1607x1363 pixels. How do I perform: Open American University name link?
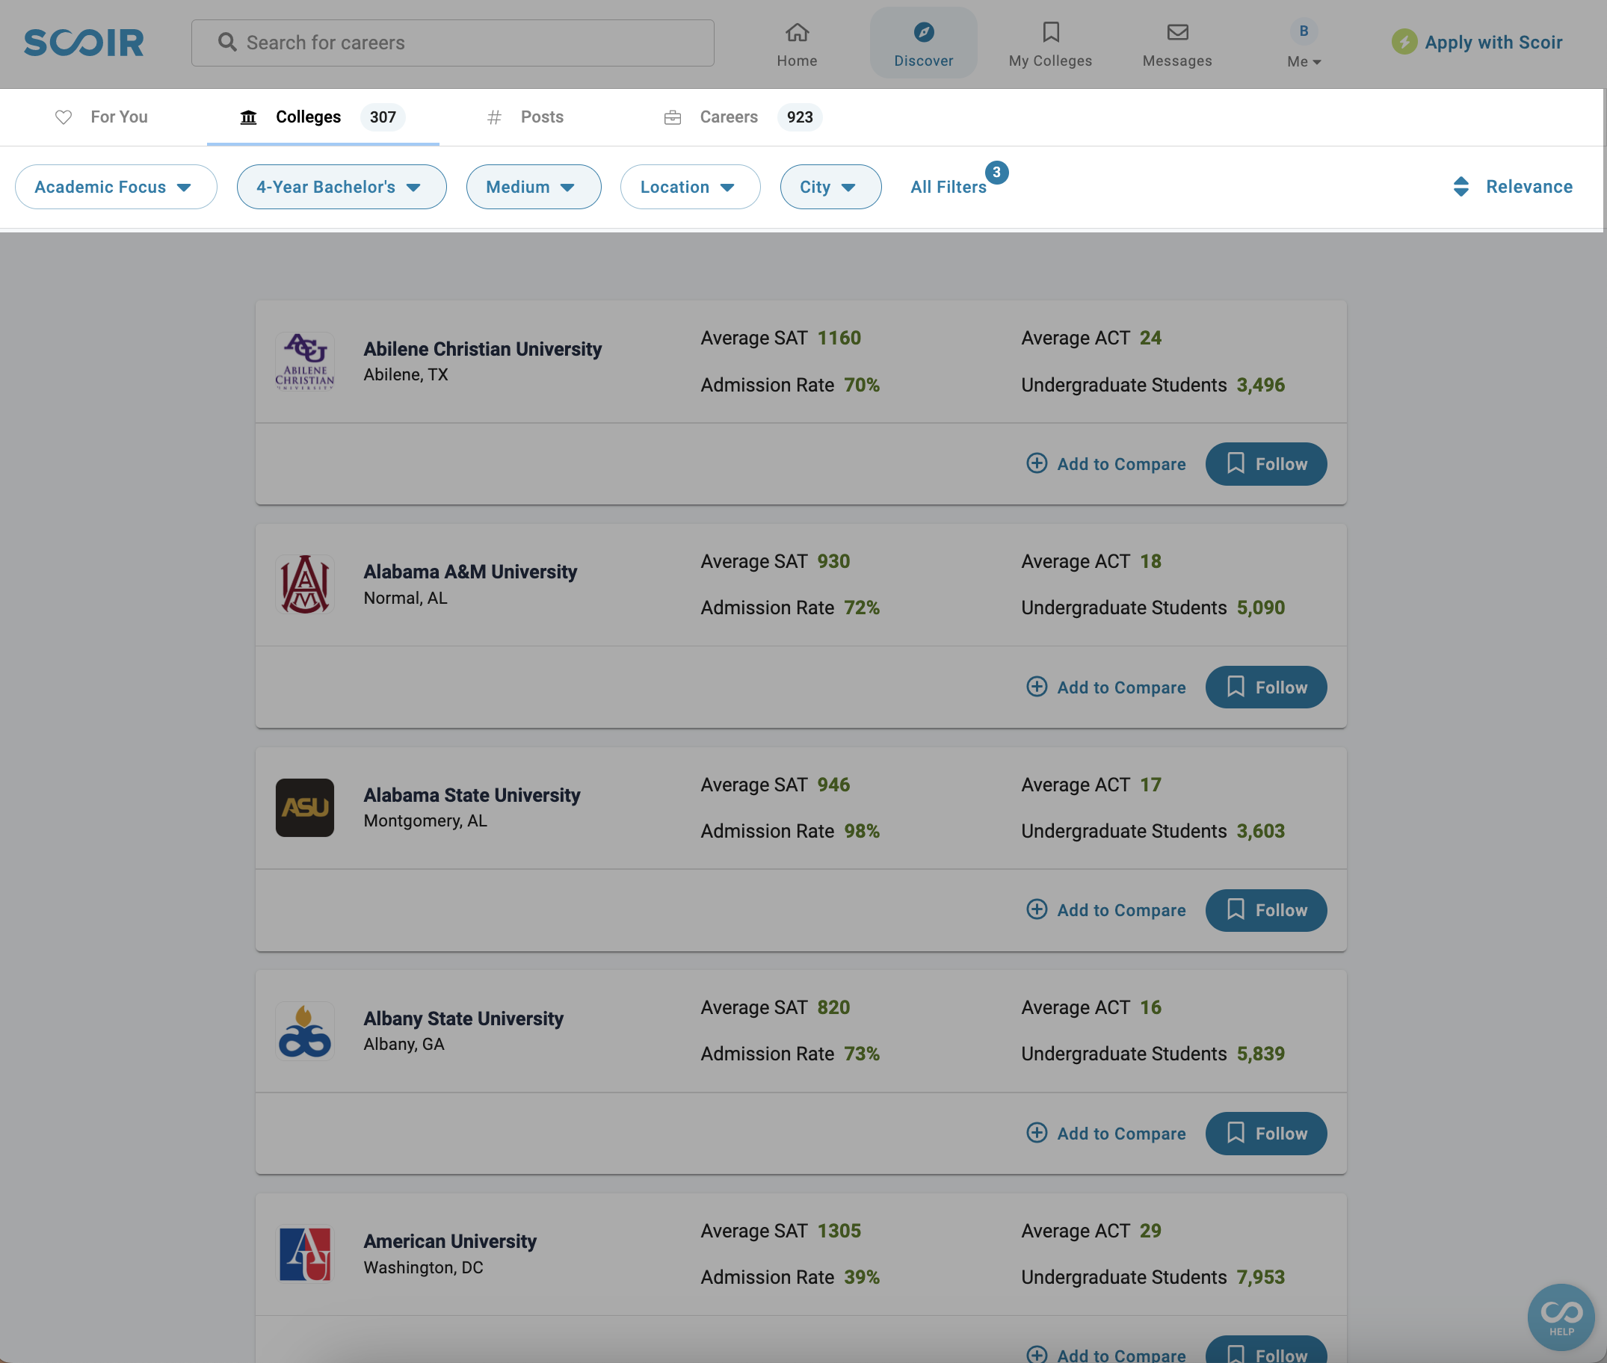pos(450,1240)
